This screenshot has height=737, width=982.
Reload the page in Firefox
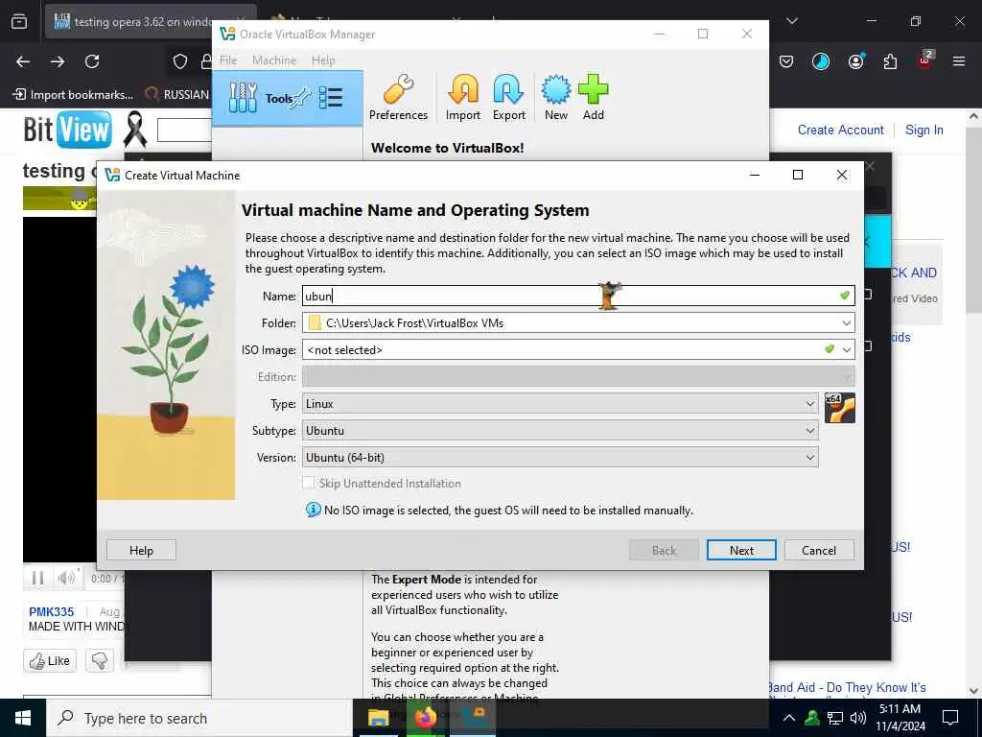coord(92,61)
